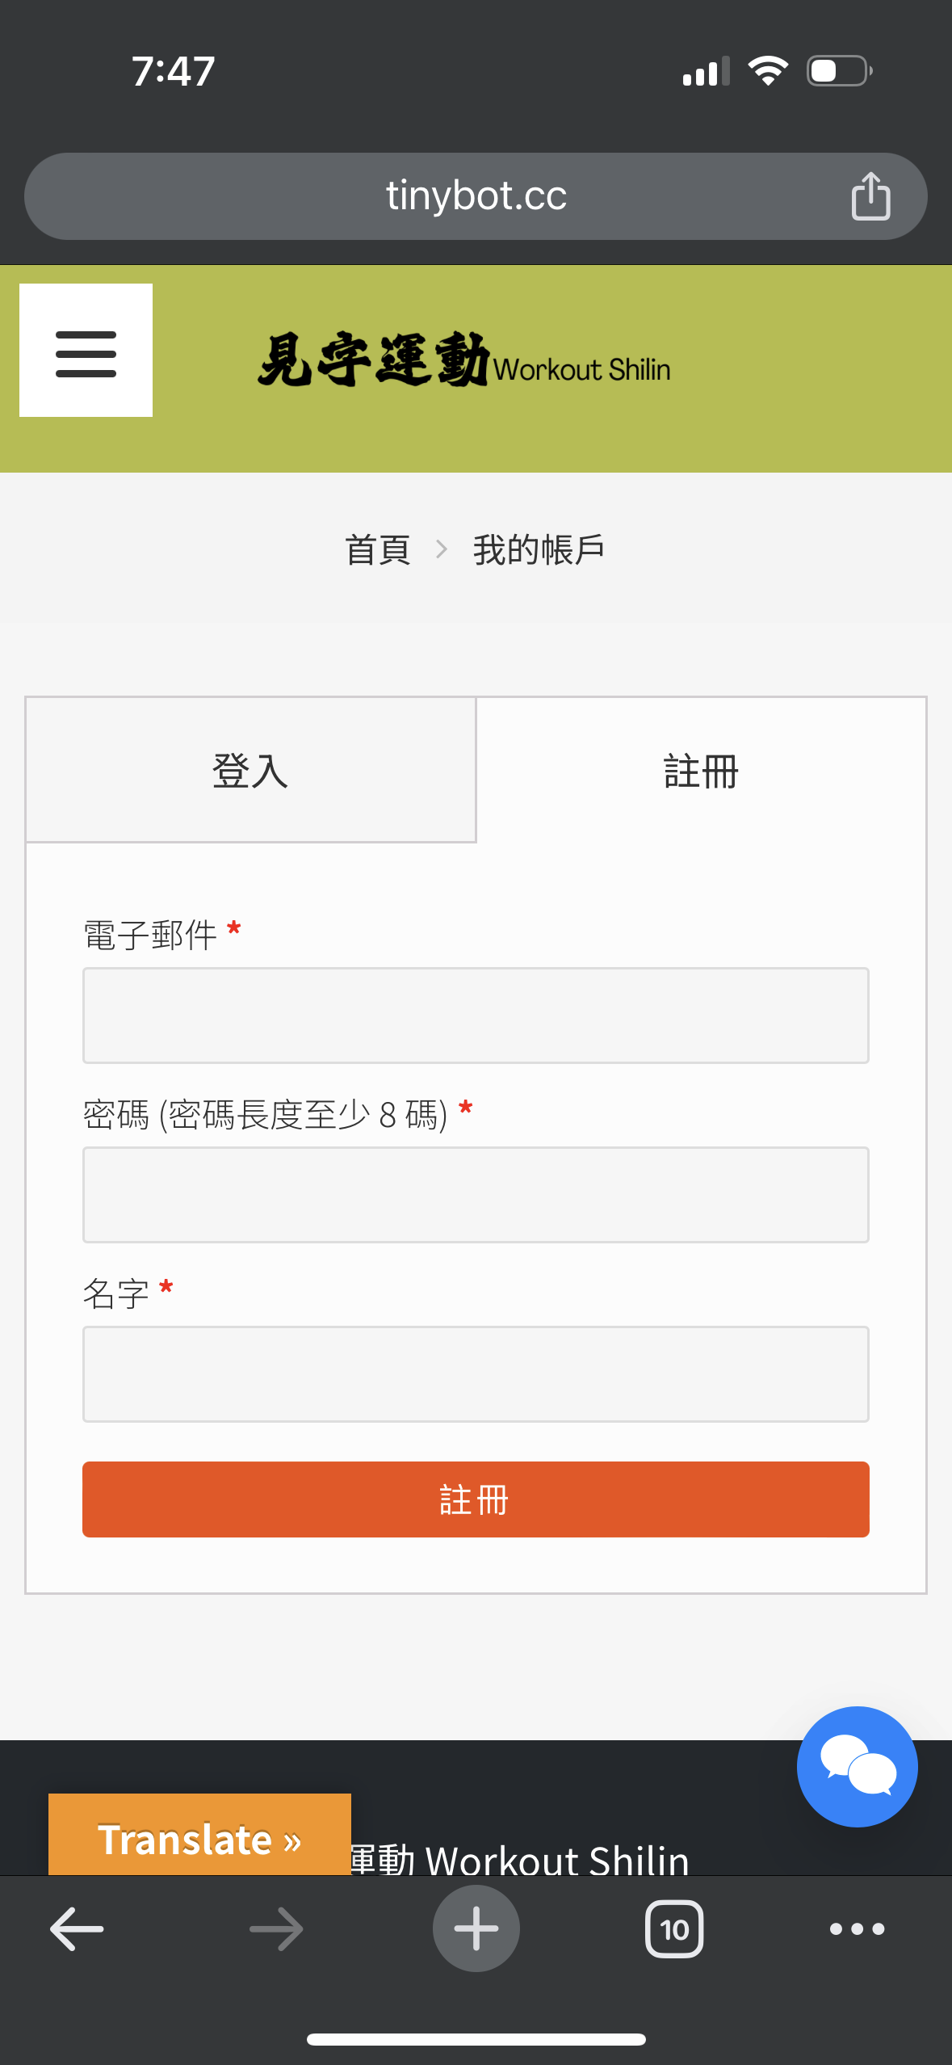Viewport: 952px width, 2065px height.
Task: Switch to the 登入 login tab
Action: 250,770
